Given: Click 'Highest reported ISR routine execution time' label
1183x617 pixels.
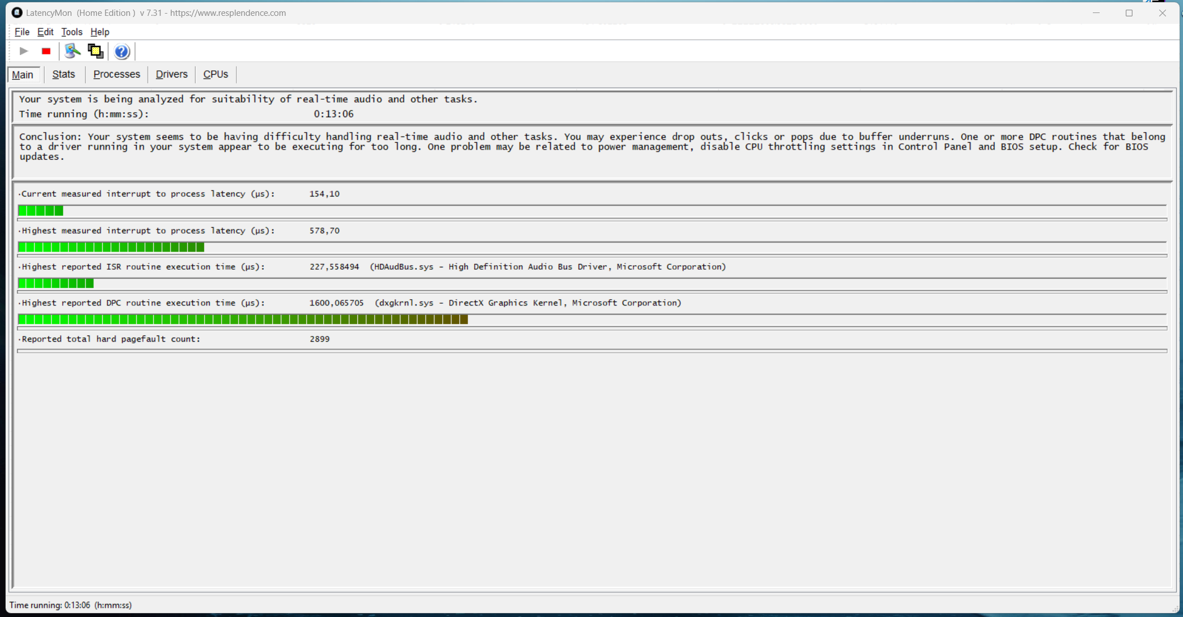Looking at the screenshot, I should (x=143, y=267).
